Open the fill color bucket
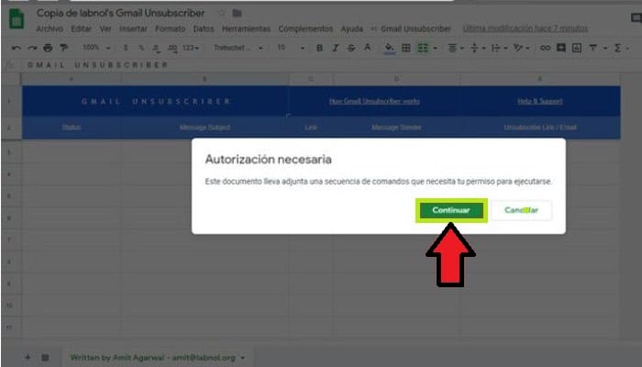The height and width of the screenshot is (367, 642). point(390,49)
